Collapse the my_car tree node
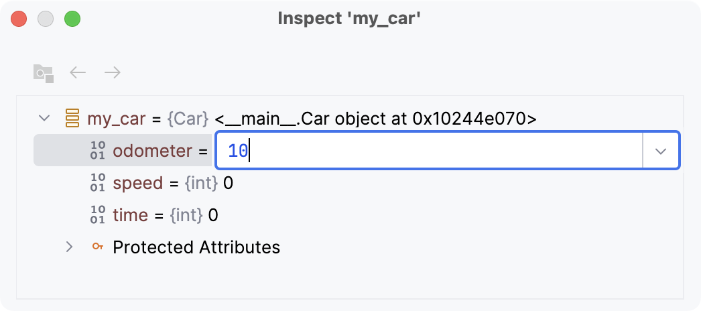 [45, 119]
